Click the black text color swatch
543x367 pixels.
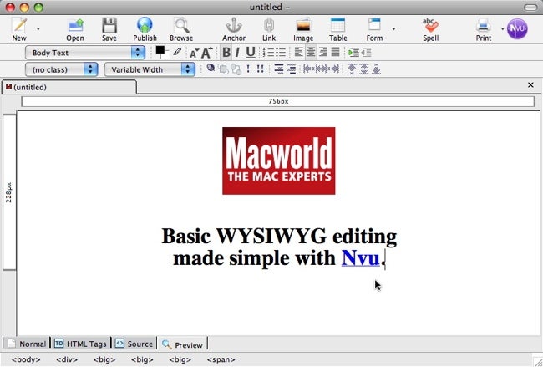[160, 50]
